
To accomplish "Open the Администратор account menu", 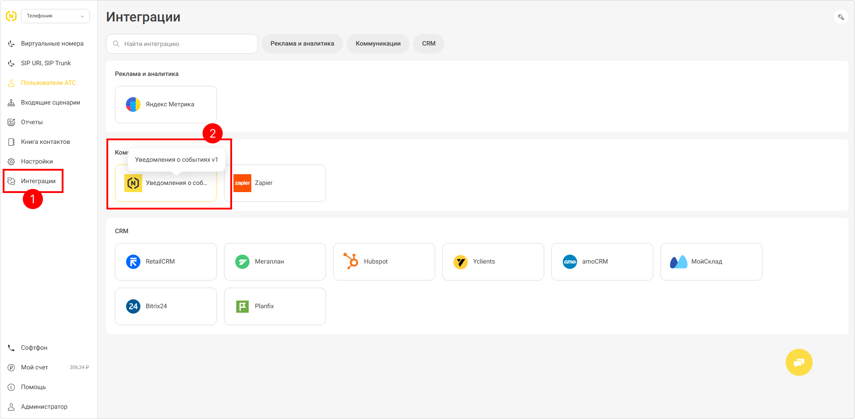I will 44,407.
